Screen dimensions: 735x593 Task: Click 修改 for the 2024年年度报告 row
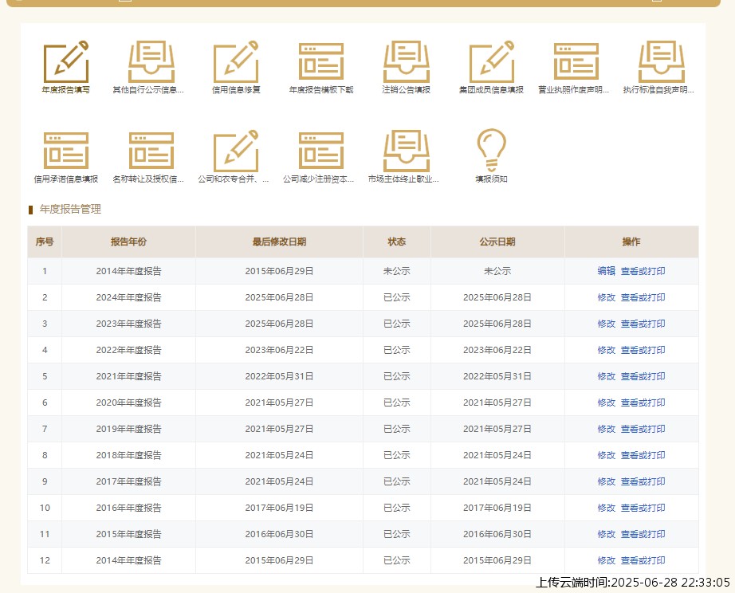(606, 297)
